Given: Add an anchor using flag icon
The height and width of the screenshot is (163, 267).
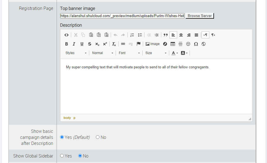Looking at the screenshot, I should (138, 44).
